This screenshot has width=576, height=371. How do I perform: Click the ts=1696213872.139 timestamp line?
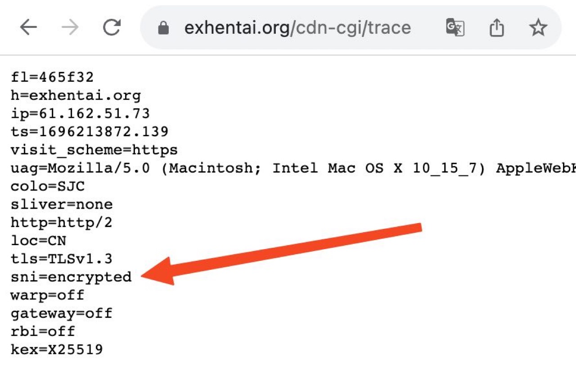[90, 132]
